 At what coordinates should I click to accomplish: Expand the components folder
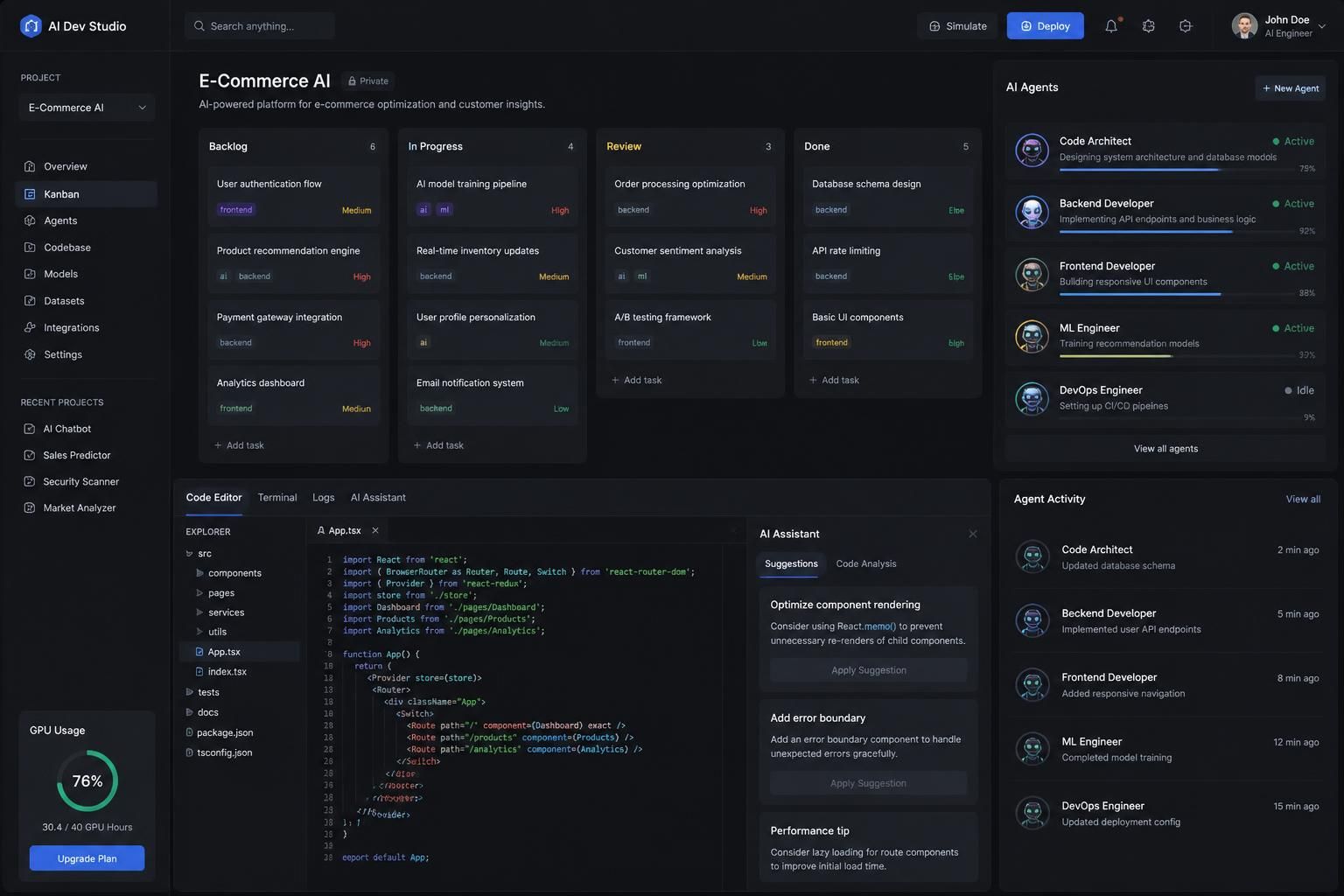[199, 573]
